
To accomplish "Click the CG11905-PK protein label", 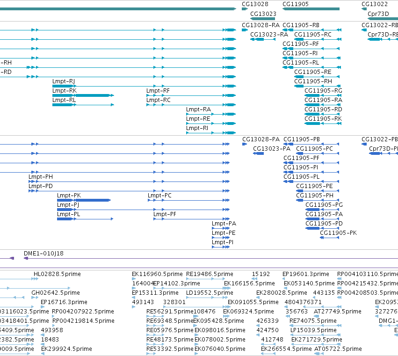I will [x=338, y=233].
